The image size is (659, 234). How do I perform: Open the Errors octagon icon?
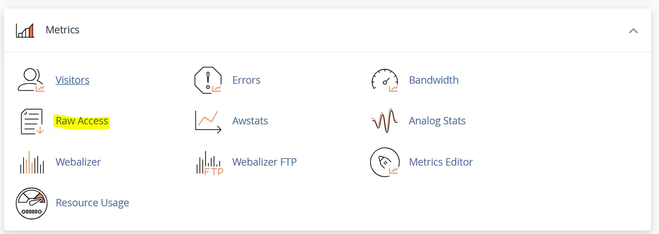click(208, 80)
